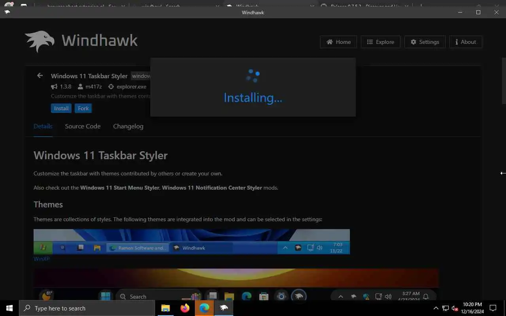Open the Home page
This screenshot has width=506, height=316.
tap(338, 42)
